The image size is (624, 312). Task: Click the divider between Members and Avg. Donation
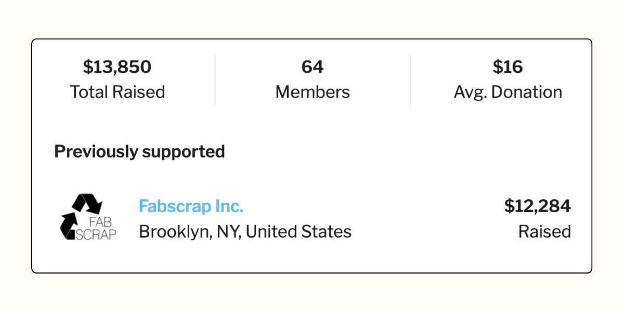[410, 80]
